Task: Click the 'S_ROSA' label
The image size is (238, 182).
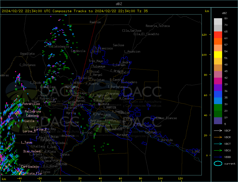Action: click(x=138, y=125)
